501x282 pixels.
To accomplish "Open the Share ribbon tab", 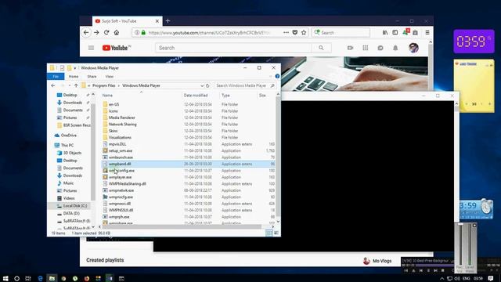I will point(92,77).
